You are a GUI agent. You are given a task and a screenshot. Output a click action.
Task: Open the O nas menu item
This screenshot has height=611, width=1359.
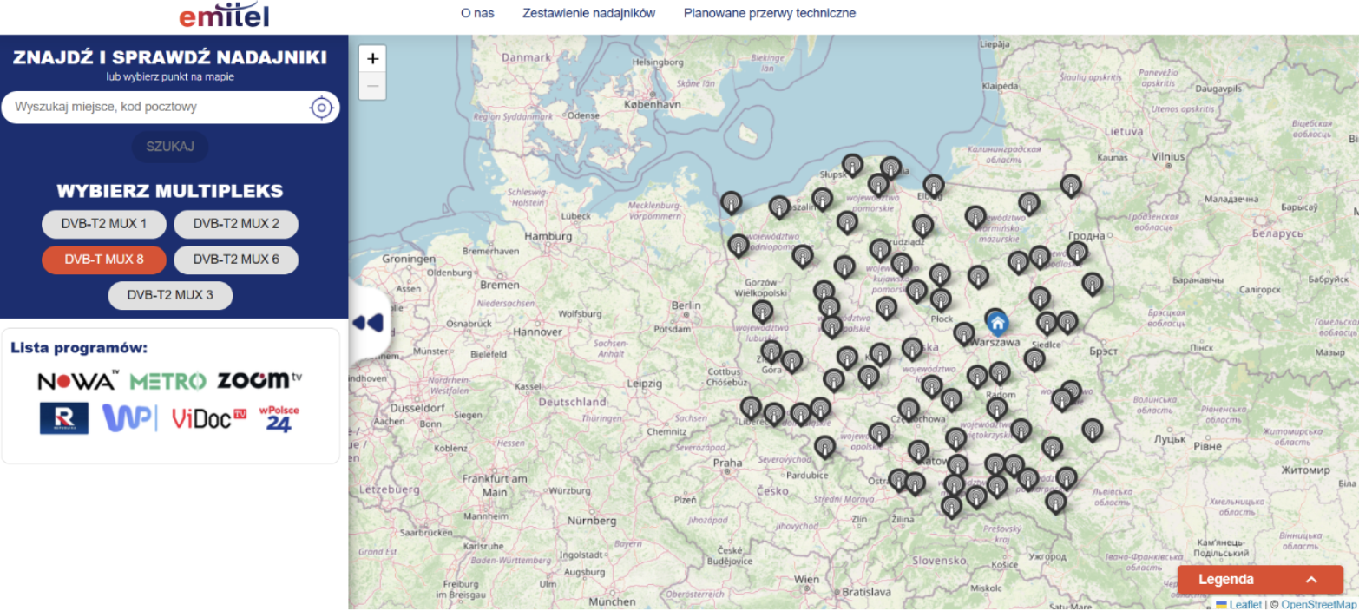click(x=477, y=13)
